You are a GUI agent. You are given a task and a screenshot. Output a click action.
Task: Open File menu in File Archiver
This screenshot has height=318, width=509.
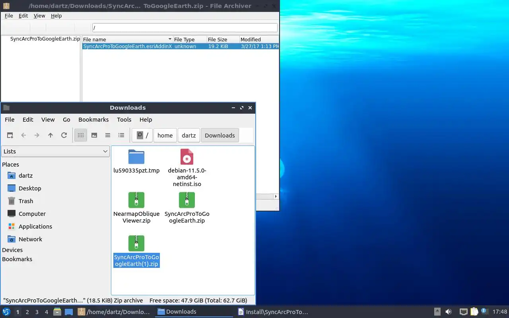(x=9, y=16)
